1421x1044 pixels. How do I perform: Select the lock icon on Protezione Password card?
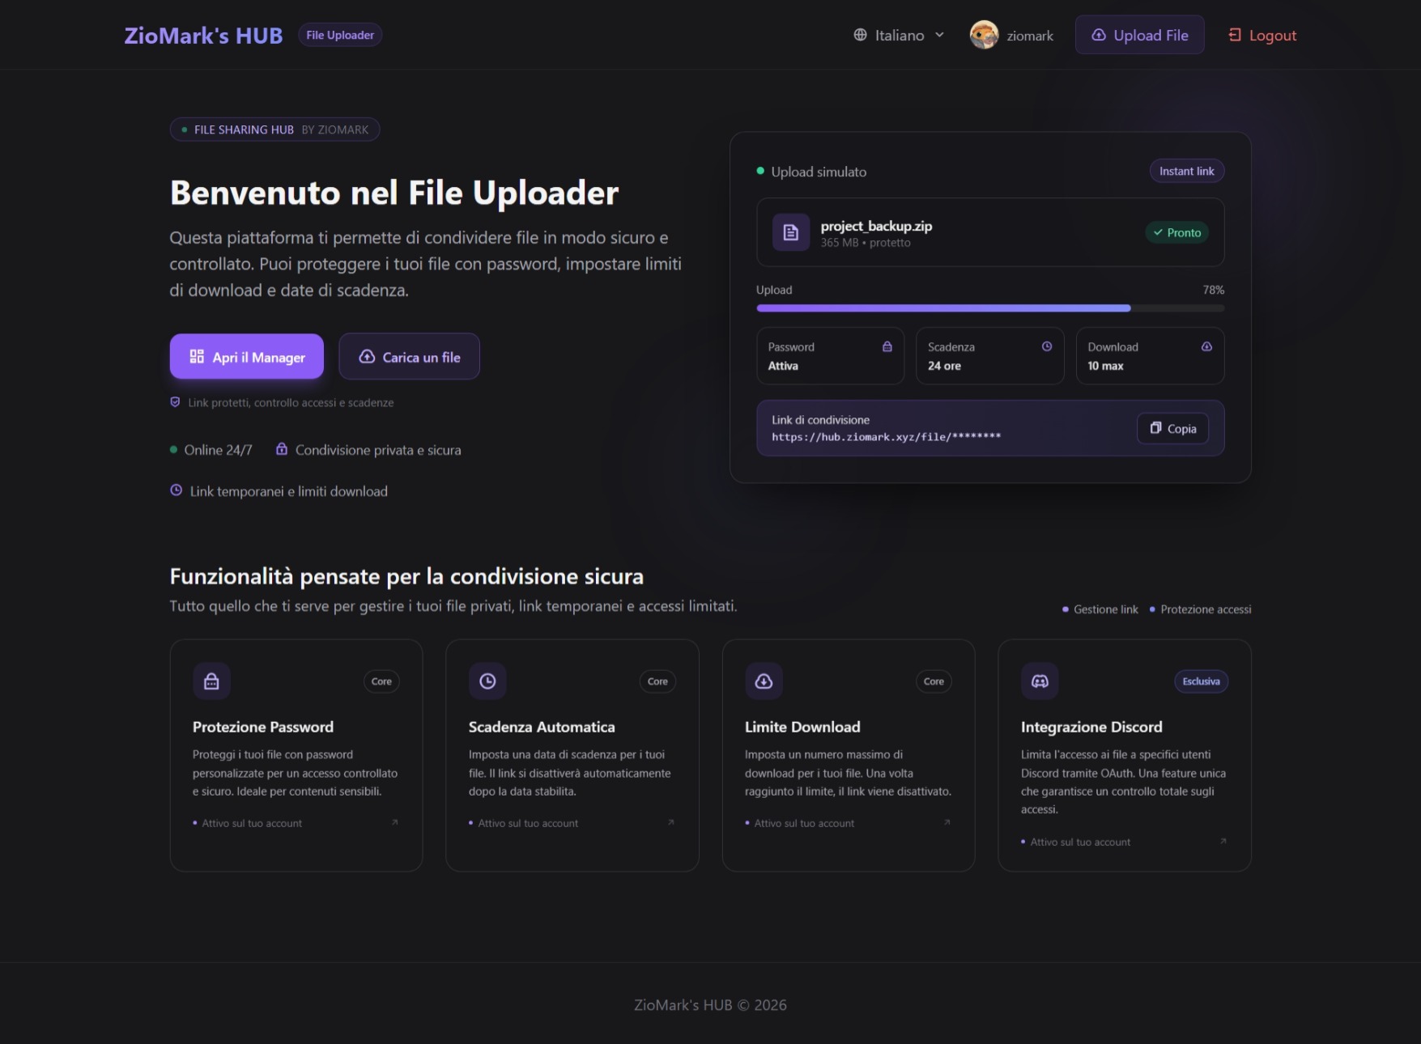212,681
